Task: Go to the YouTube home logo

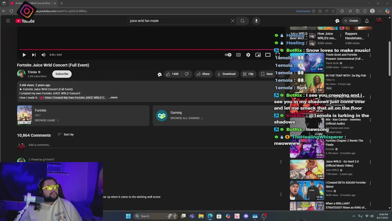Action: click(x=25, y=21)
